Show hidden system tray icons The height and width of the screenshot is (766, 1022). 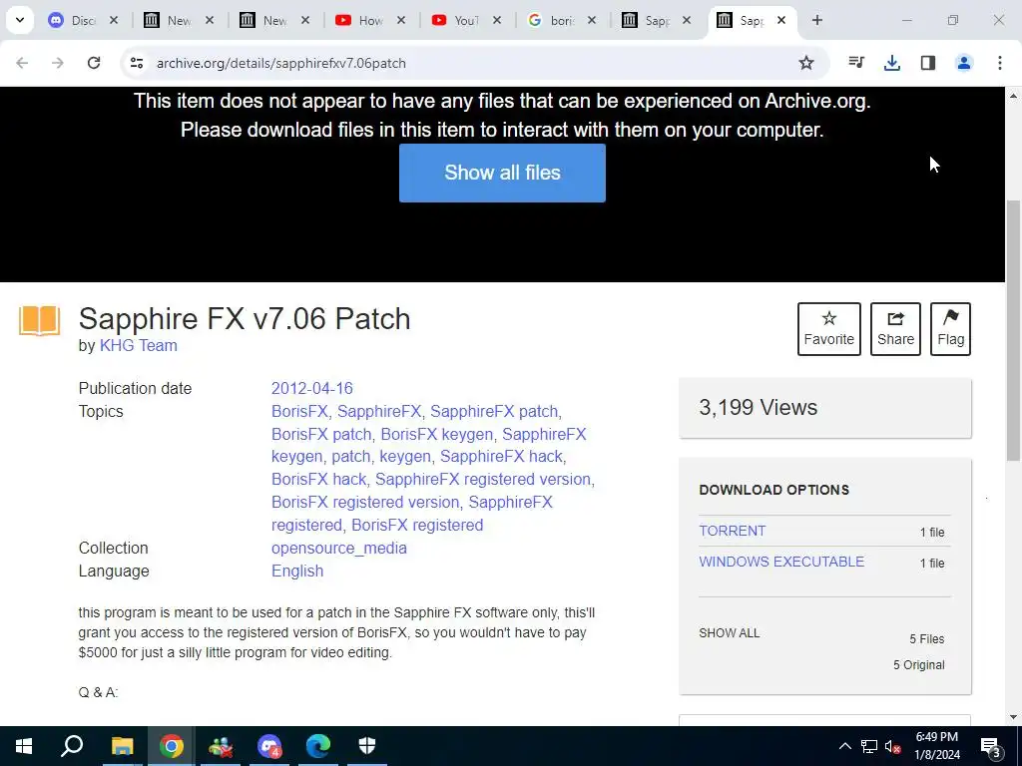pos(844,746)
